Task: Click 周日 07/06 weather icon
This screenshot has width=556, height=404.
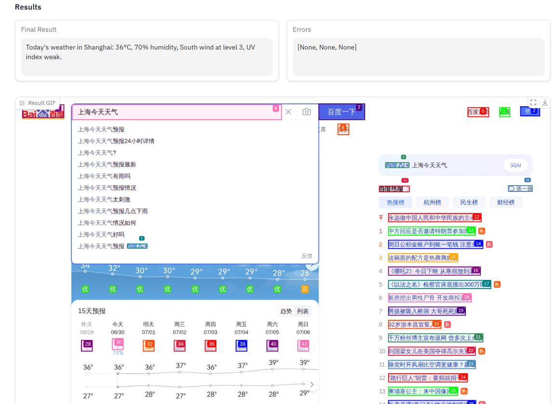Action: click(x=303, y=346)
